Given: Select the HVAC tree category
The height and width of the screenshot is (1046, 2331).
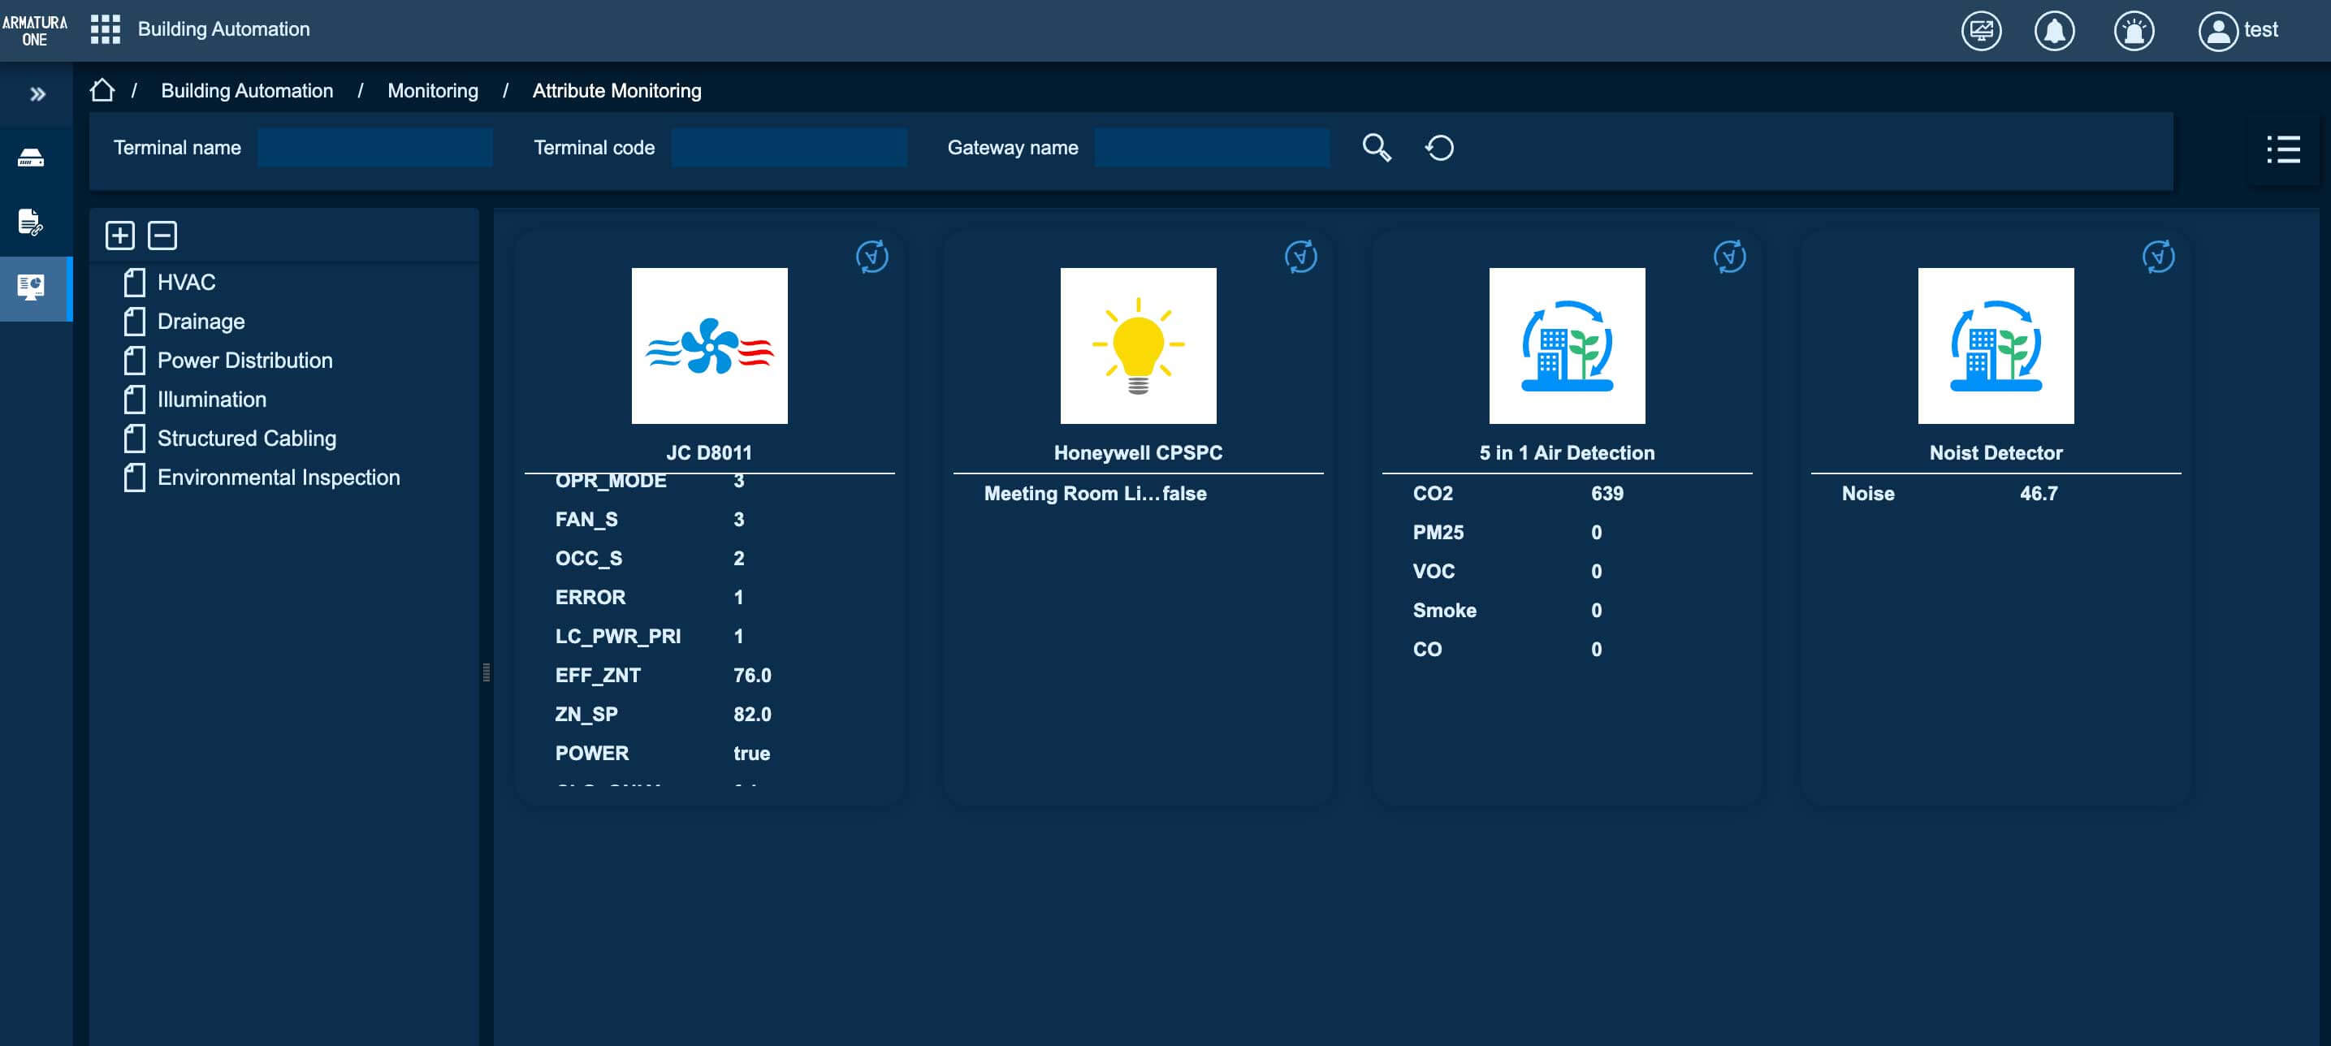Looking at the screenshot, I should 185,283.
